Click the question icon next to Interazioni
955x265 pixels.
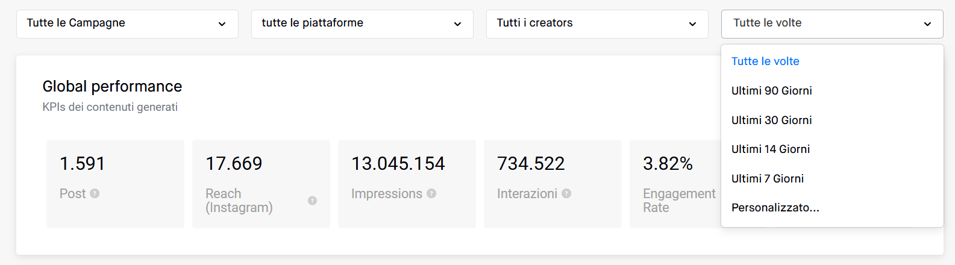pos(566,193)
